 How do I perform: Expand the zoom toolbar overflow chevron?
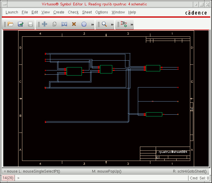[x=112, y=24]
